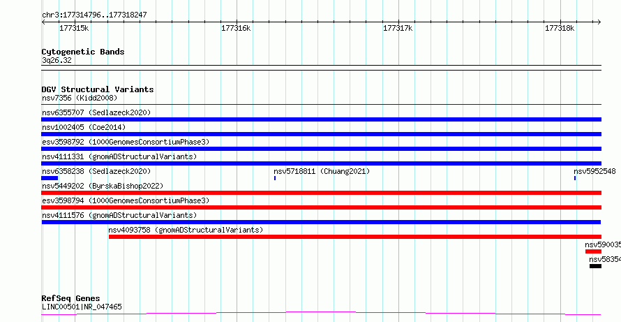The width and height of the screenshot is (621, 322).
Task: Click the 177315k ruler tick label
Action: pos(74,28)
